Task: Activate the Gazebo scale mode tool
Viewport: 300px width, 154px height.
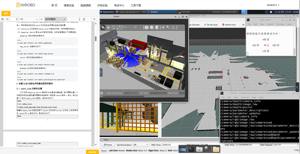Action: click(119, 27)
